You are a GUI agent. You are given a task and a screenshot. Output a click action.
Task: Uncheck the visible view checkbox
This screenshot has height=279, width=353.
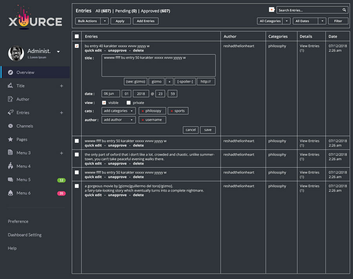click(x=104, y=103)
